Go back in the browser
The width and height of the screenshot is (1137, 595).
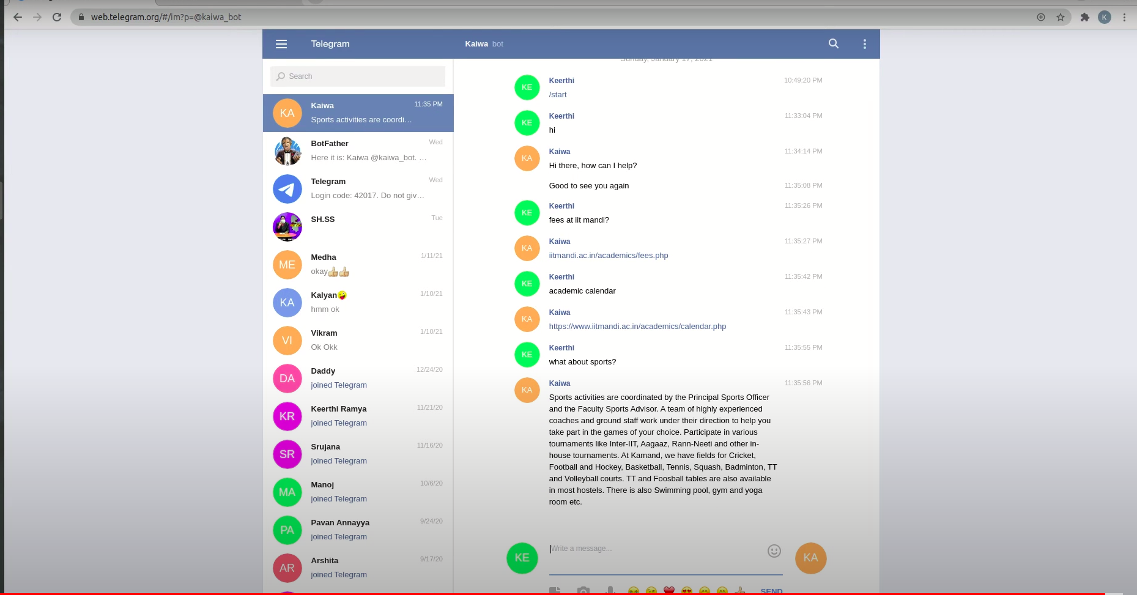click(x=18, y=17)
